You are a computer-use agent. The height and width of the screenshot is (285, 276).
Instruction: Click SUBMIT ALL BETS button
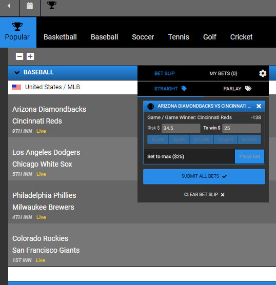[x=204, y=176]
